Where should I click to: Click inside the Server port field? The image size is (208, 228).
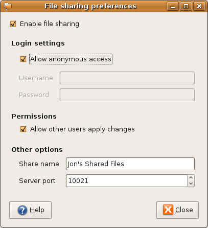(127, 180)
